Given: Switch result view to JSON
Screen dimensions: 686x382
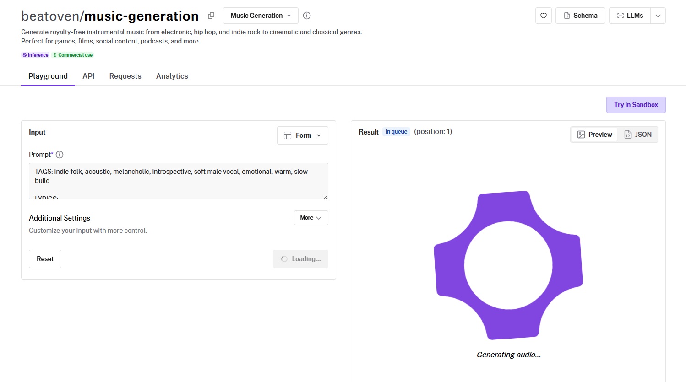Looking at the screenshot, I should 637,135.
